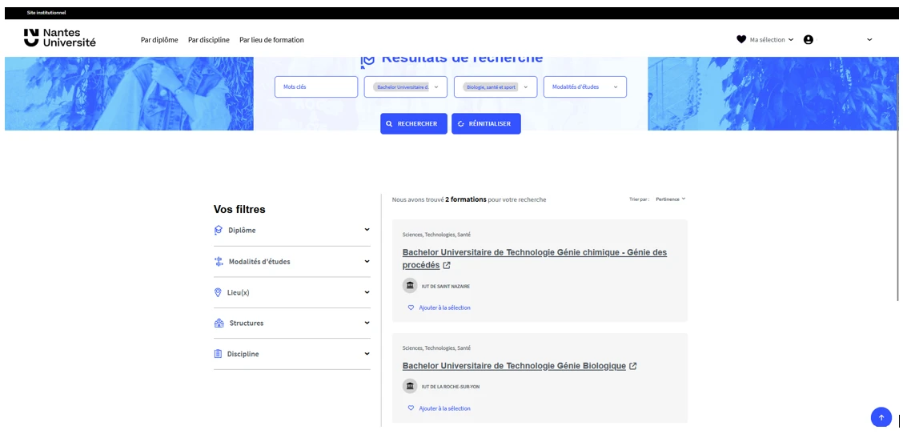Expand the Discipline filter chevron

point(367,353)
